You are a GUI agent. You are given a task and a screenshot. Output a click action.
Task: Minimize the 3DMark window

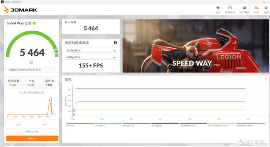(256, 2)
